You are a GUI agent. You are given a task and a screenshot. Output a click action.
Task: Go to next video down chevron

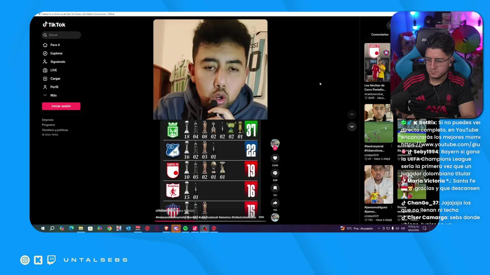pyautogui.click(x=352, y=126)
